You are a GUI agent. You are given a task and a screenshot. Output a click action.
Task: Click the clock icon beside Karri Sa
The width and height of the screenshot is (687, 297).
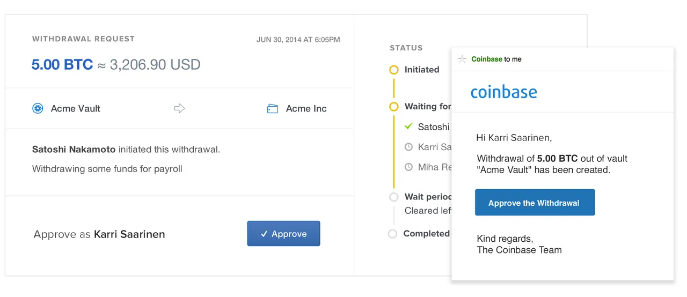[408, 147]
